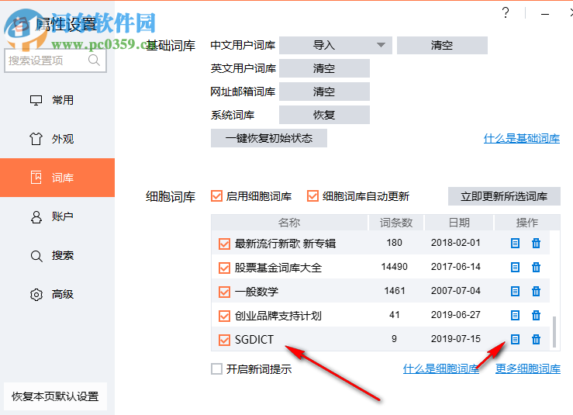The width and height of the screenshot is (573, 415).
Task: Click 一键恢复初始状态 button
Action: tap(269, 138)
